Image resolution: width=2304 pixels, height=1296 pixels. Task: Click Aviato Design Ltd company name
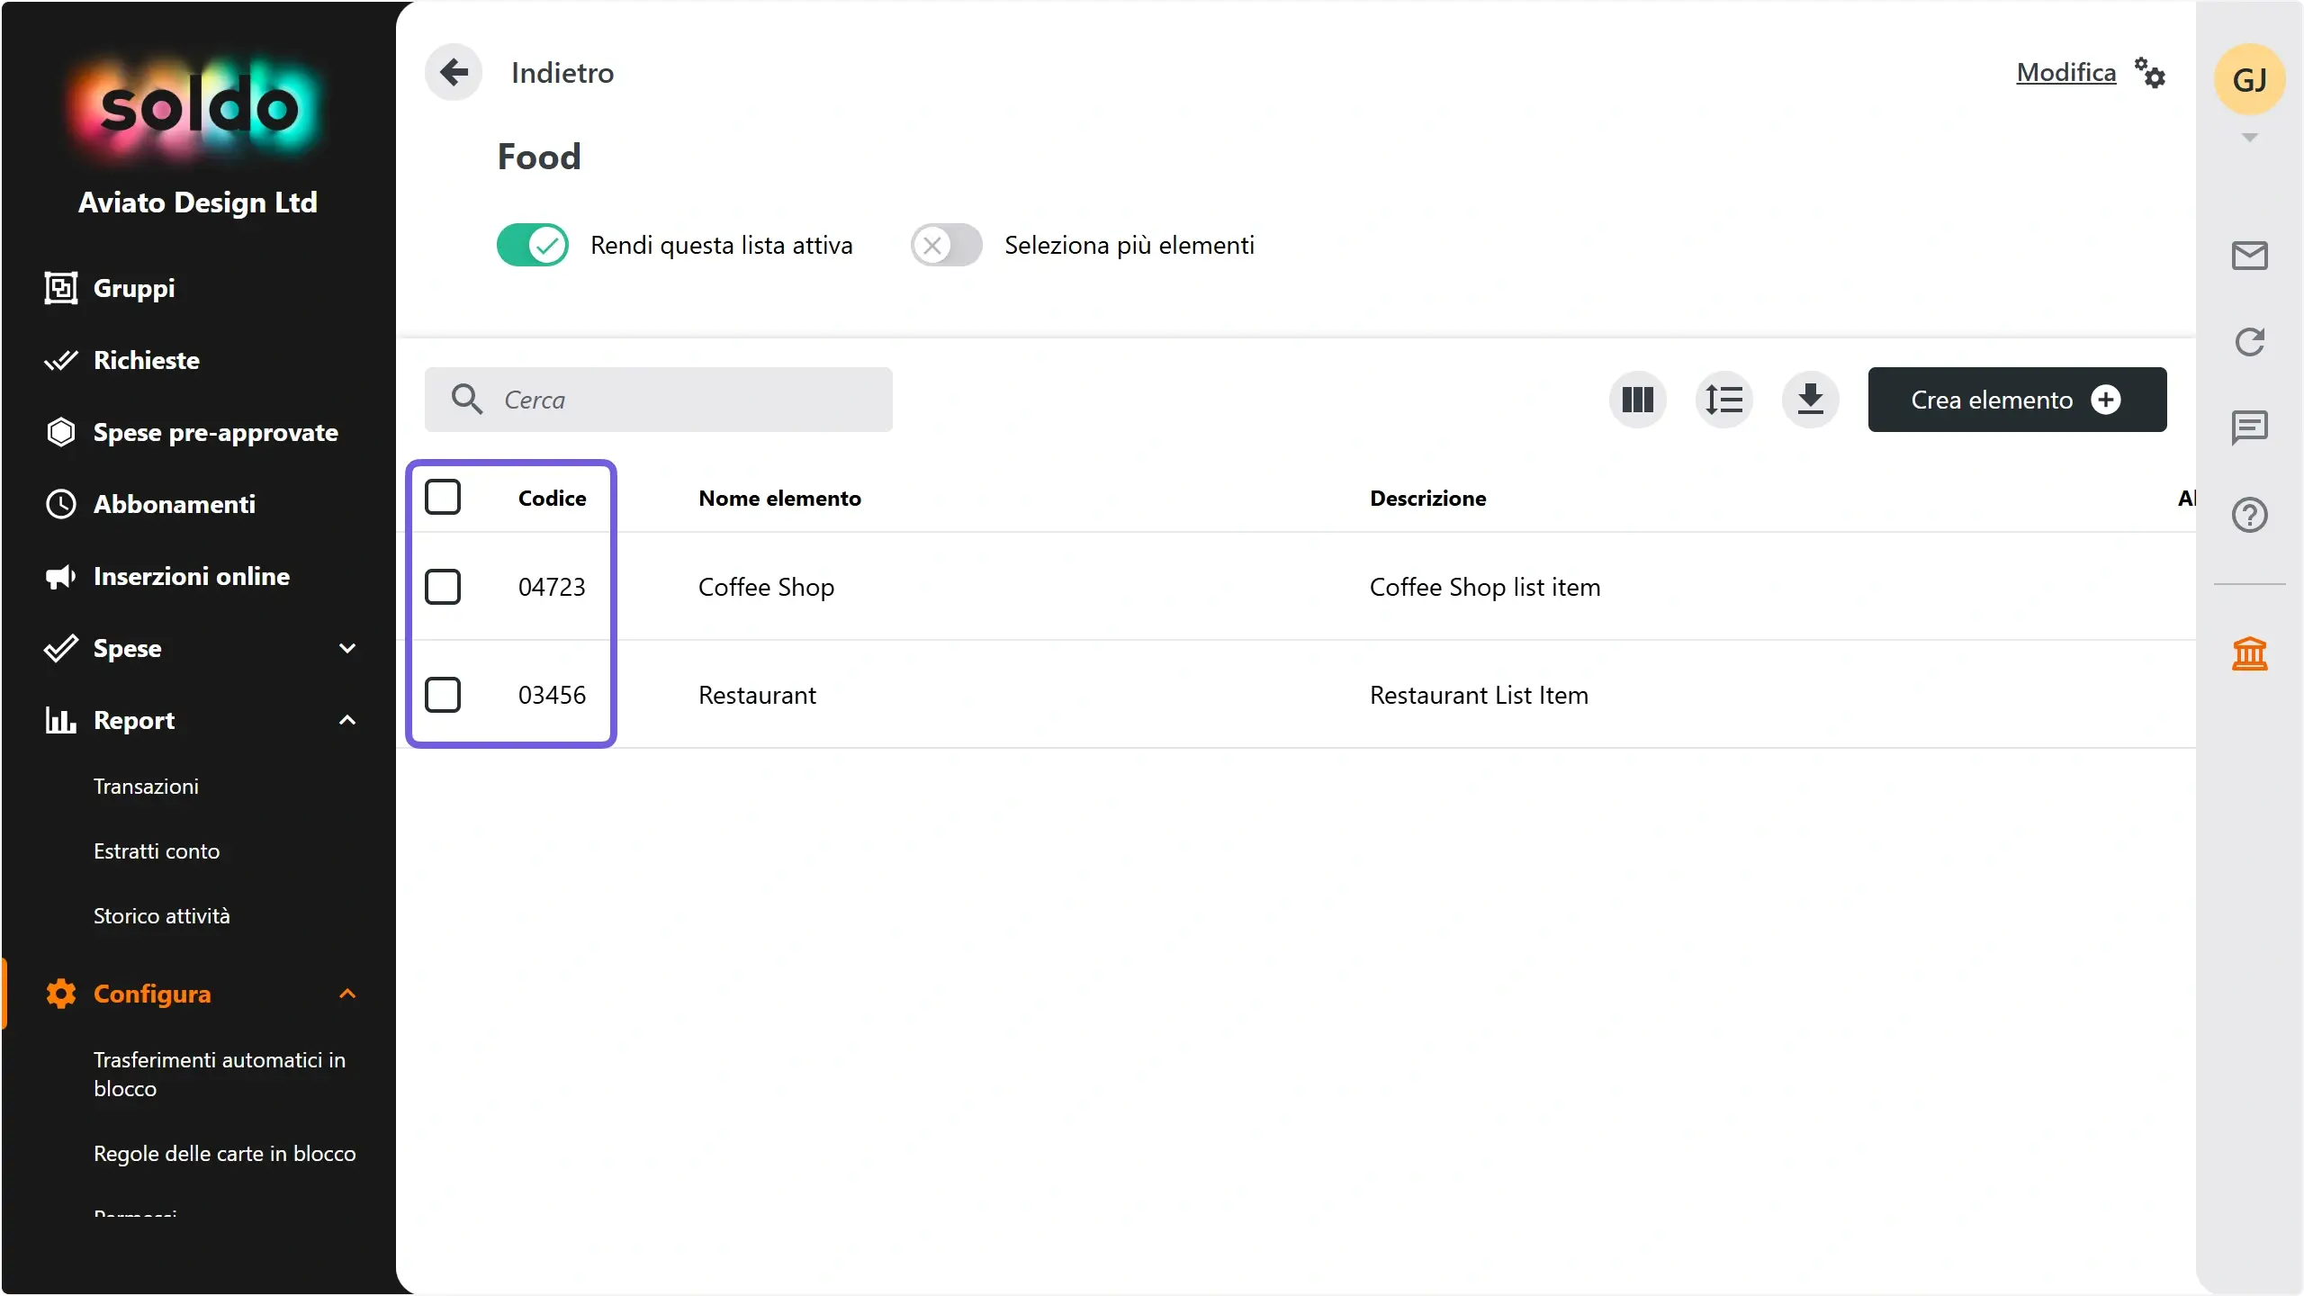coord(198,202)
